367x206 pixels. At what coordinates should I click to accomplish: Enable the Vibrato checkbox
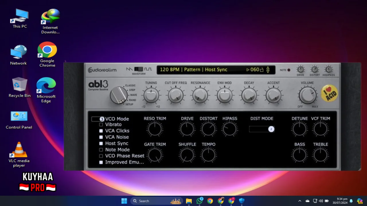point(101,124)
